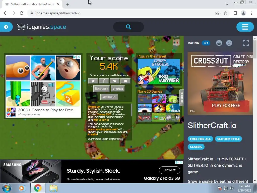Screen dimensions: 257x193
Task: Enter fullscreen mode for the game
Action: tap(245, 43)
